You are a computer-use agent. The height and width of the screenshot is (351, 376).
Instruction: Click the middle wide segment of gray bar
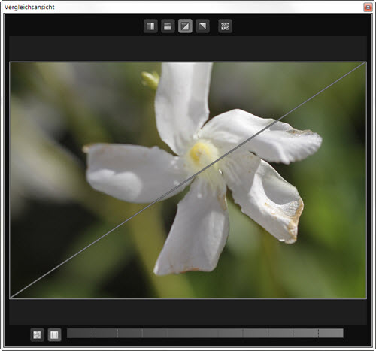tap(193, 334)
